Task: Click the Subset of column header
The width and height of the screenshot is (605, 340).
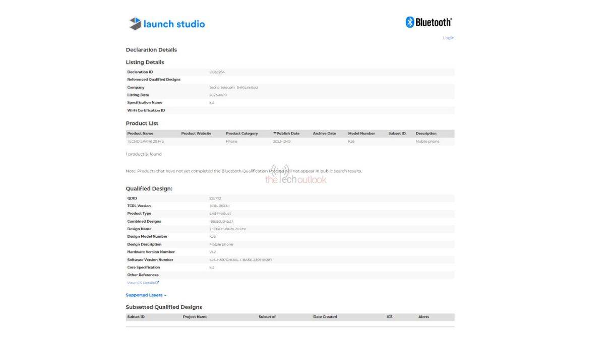Action: (267, 317)
